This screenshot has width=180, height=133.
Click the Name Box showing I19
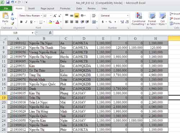coord(15,33)
